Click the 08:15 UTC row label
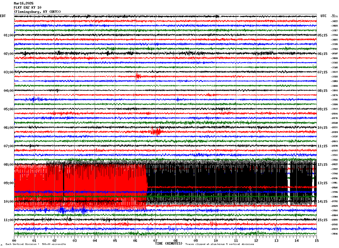The height and width of the screenshot is (248, 339). pos(322,91)
